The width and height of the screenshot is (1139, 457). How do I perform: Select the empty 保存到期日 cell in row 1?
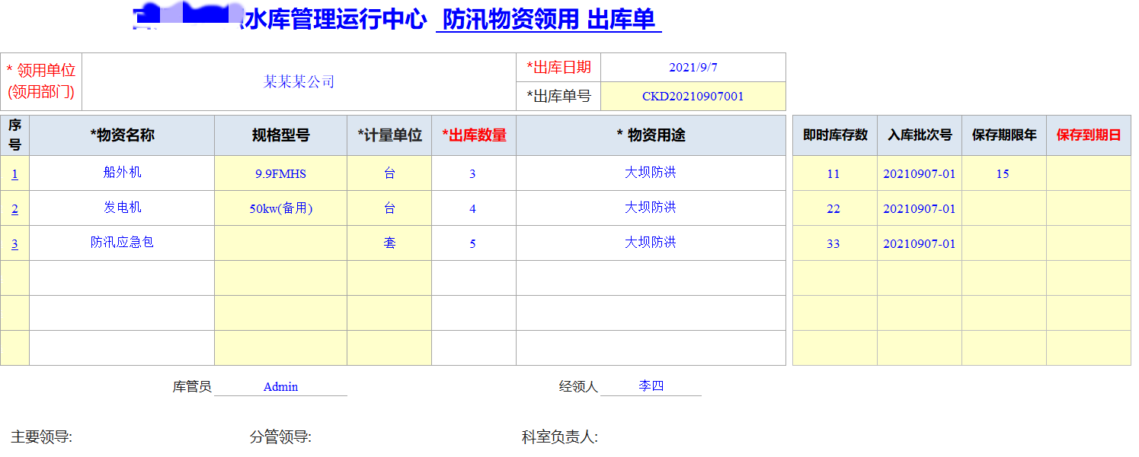pyautogui.click(x=1089, y=173)
